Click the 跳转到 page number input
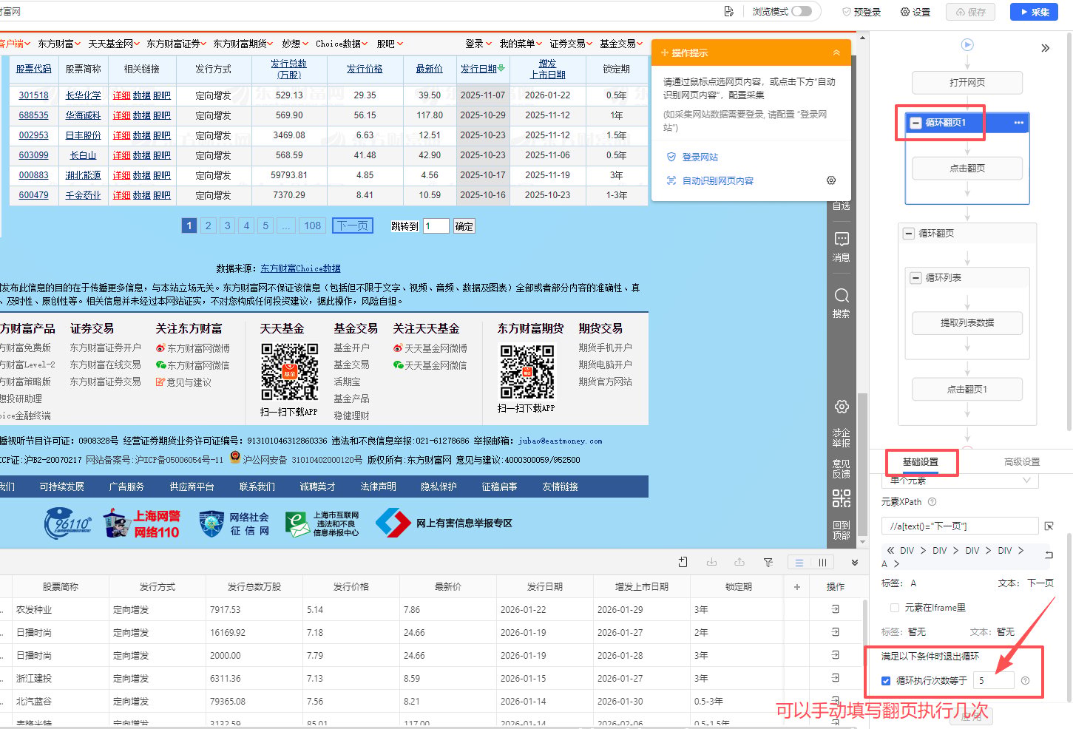 [x=436, y=226]
